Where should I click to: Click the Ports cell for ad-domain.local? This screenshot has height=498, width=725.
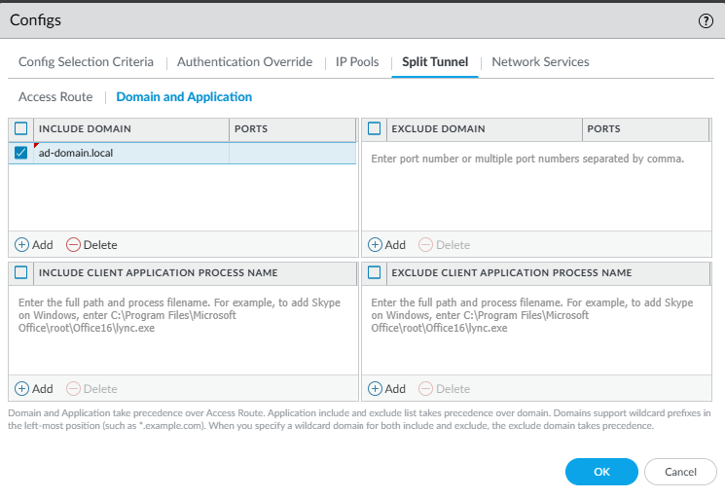point(292,153)
